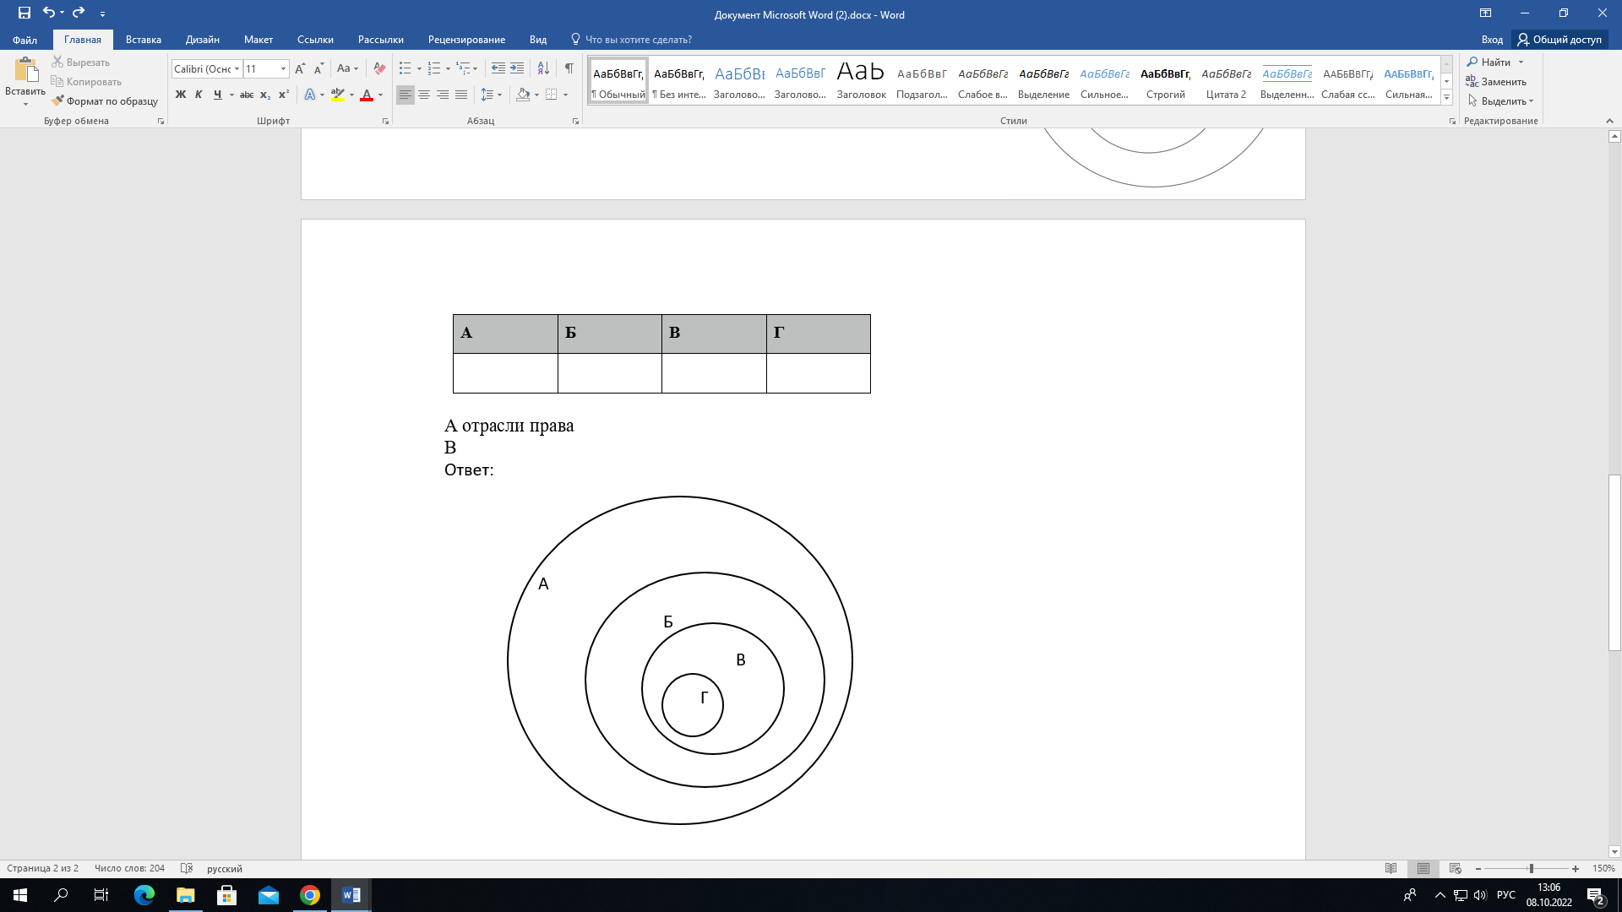
Task: Sort the selected text alphabetically
Action: pos(543,68)
